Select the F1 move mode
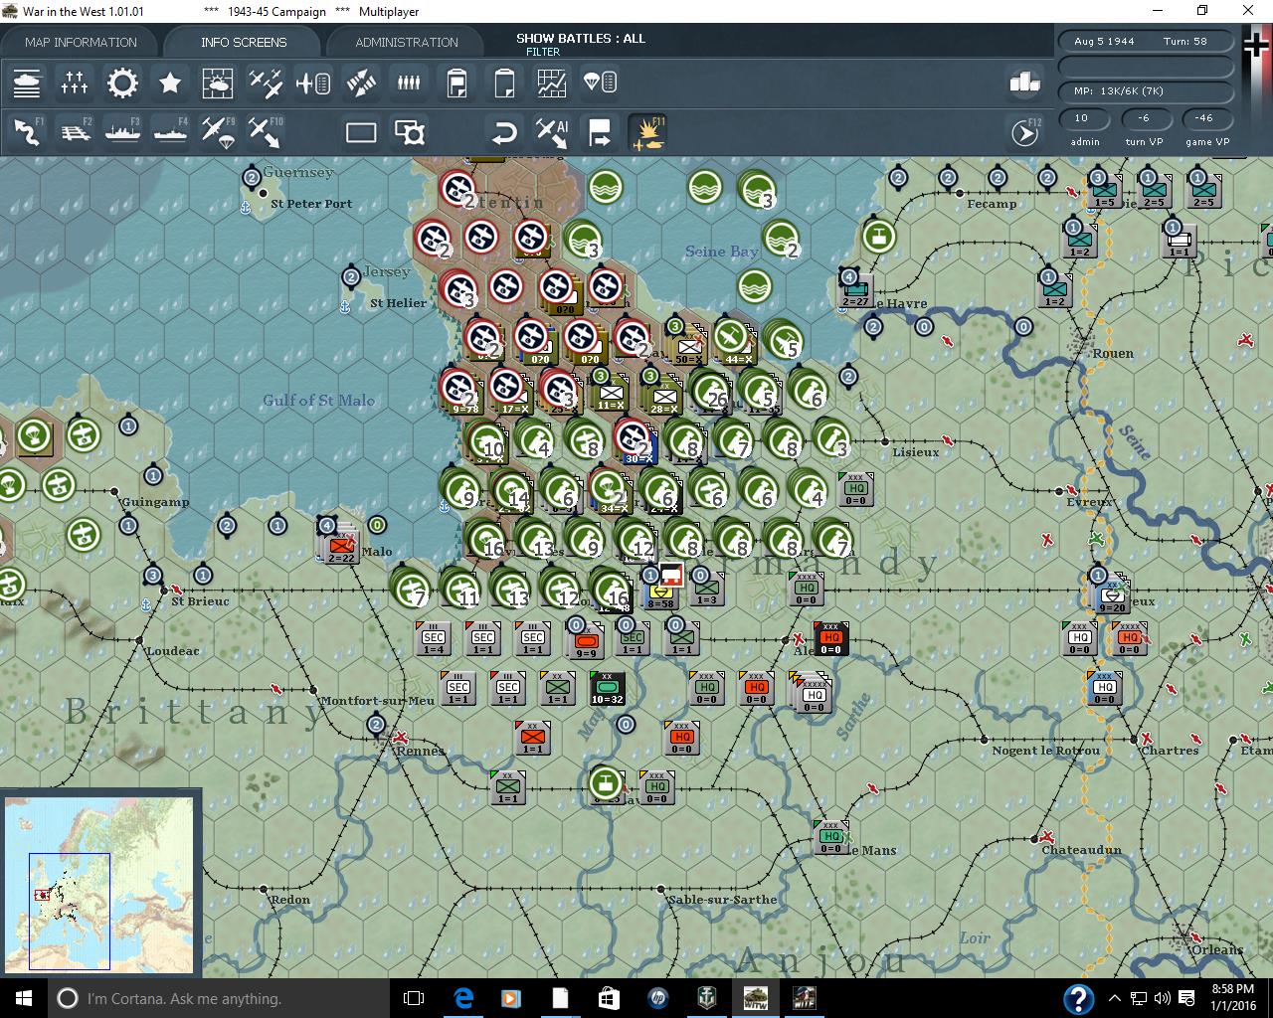The width and height of the screenshot is (1273, 1018). 27,132
